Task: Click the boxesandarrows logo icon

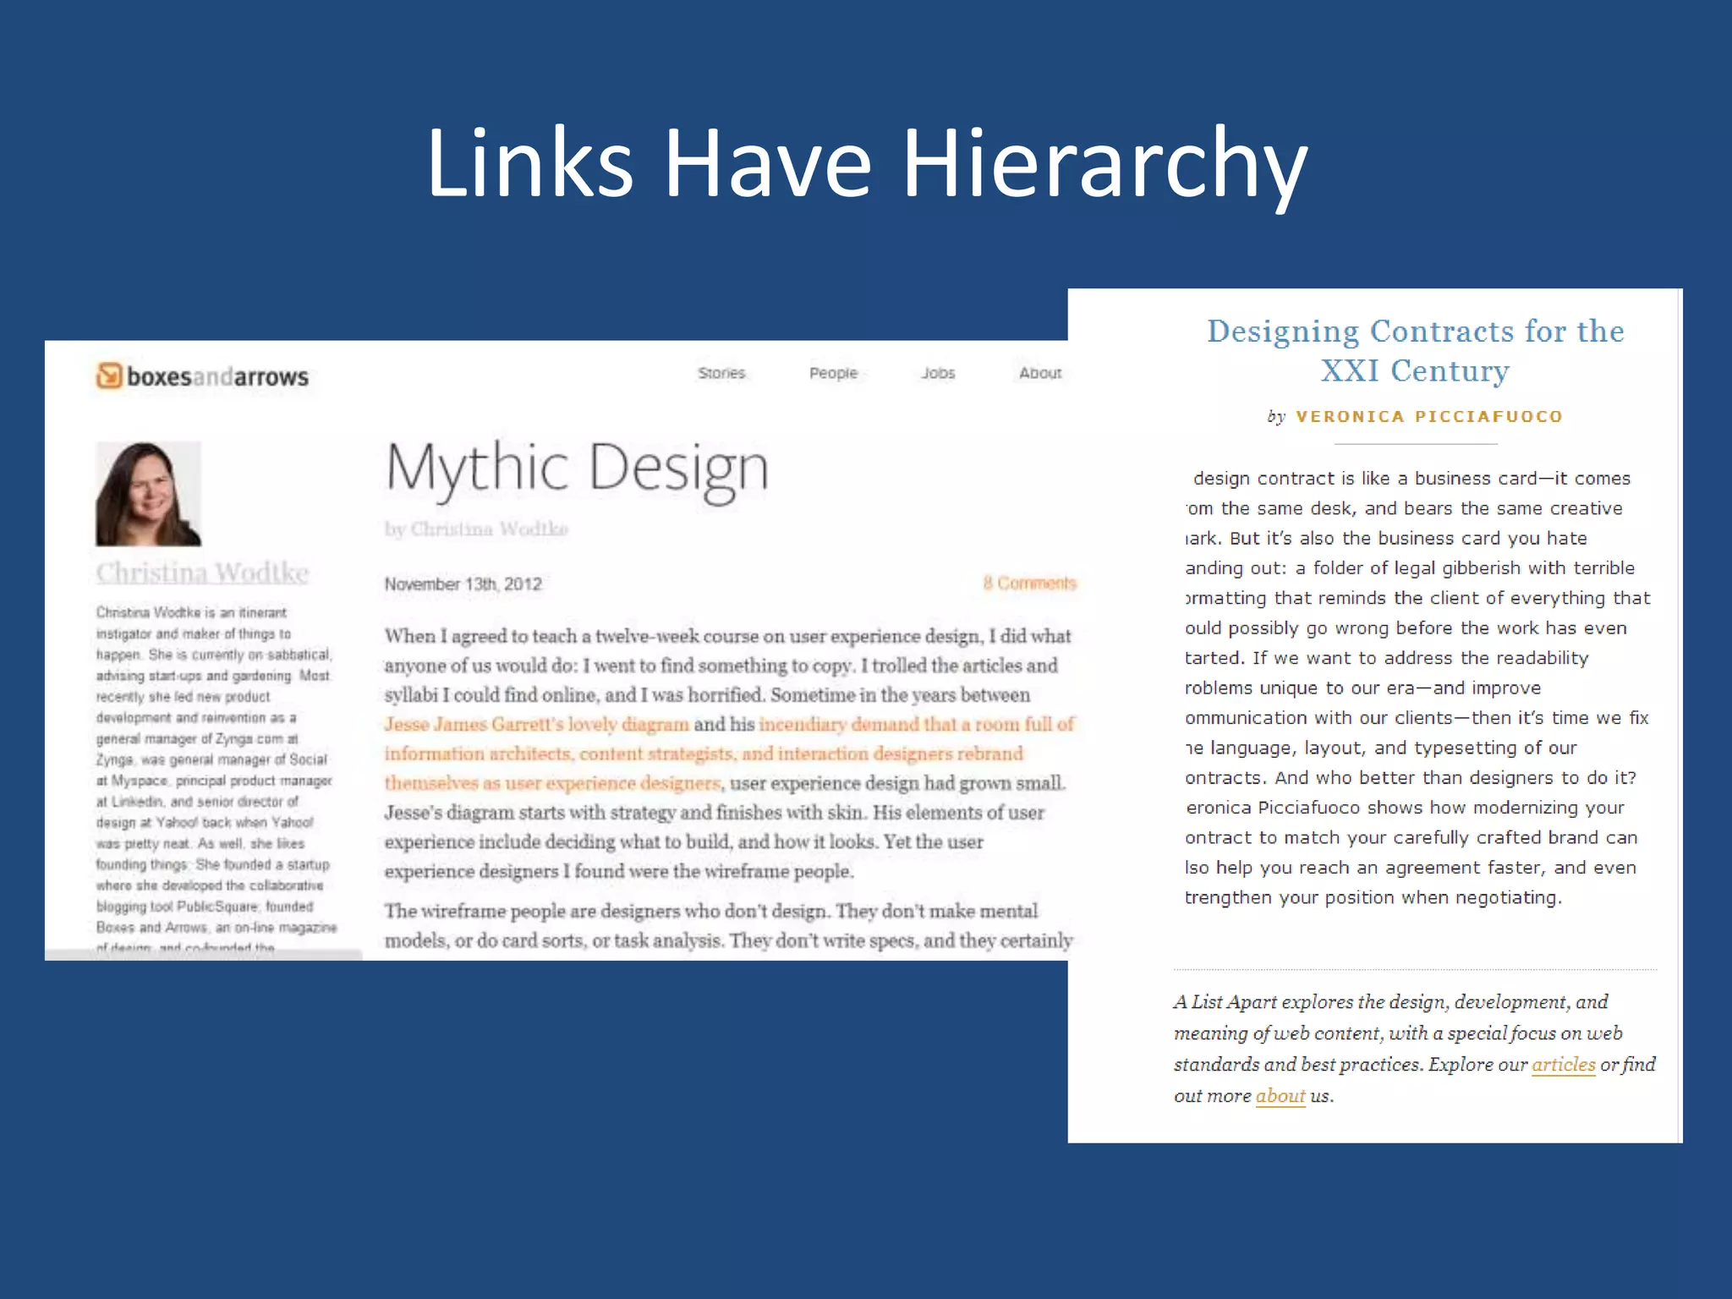Action: [x=109, y=375]
